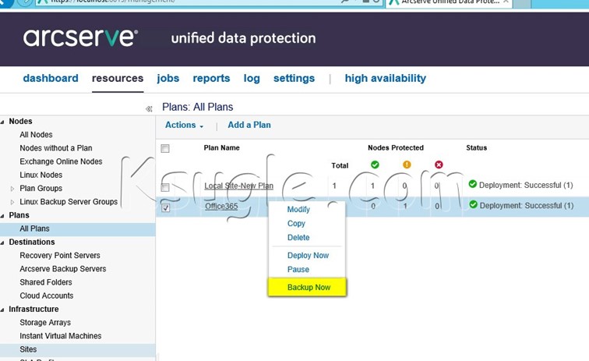Expand Linux Backup Server Groups node

point(12,202)
